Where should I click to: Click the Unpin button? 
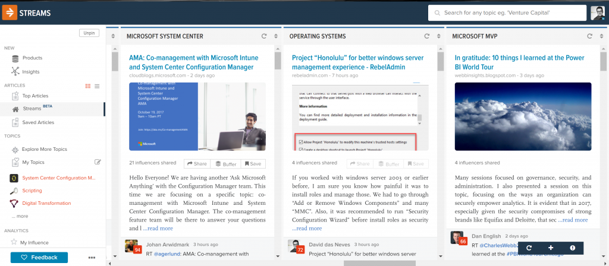point(89,33)
